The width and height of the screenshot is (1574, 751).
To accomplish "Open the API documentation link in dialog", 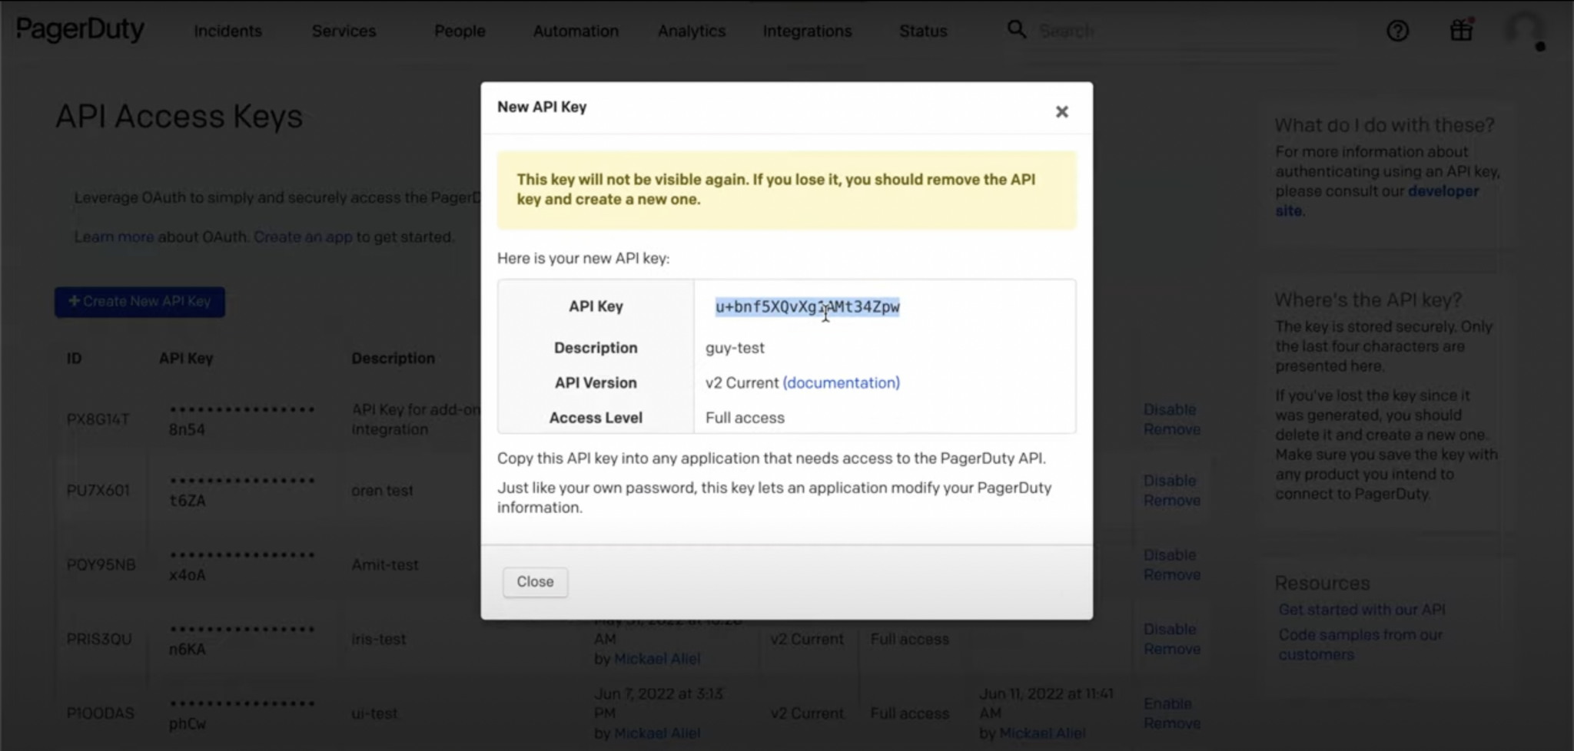I will pos(841,382).
